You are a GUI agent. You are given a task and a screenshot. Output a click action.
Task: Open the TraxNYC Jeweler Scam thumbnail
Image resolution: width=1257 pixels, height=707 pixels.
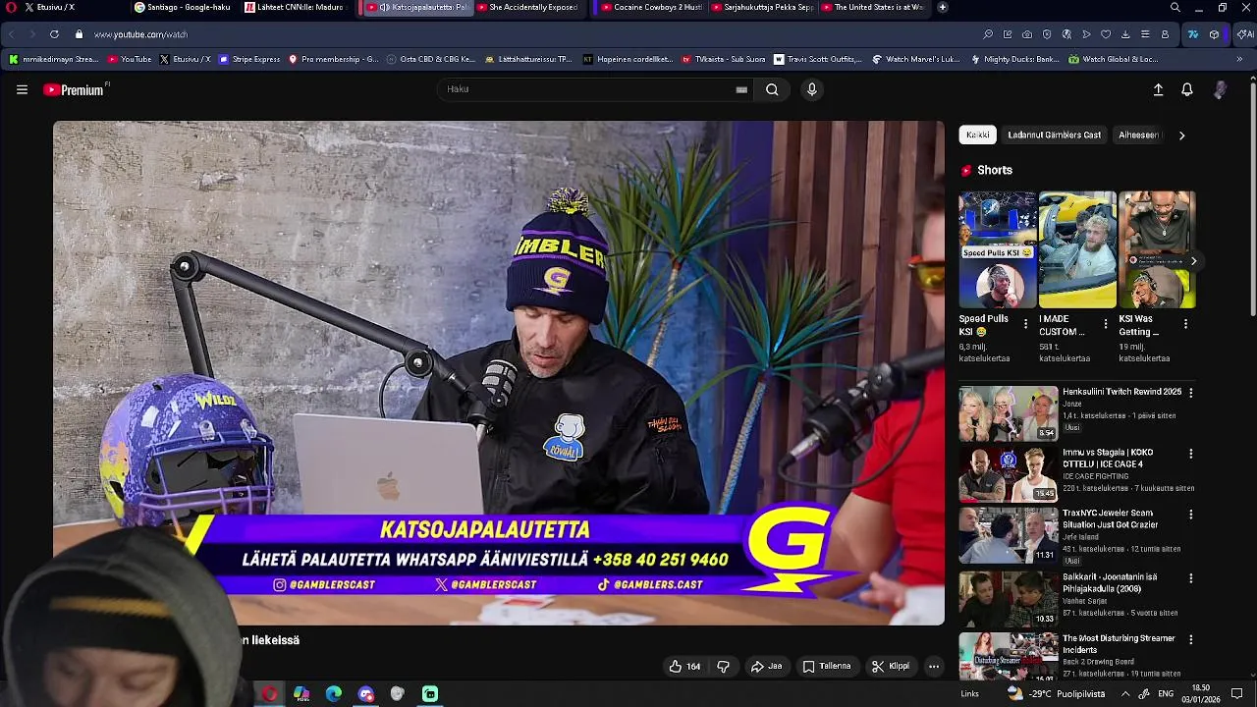[1009, 535]
